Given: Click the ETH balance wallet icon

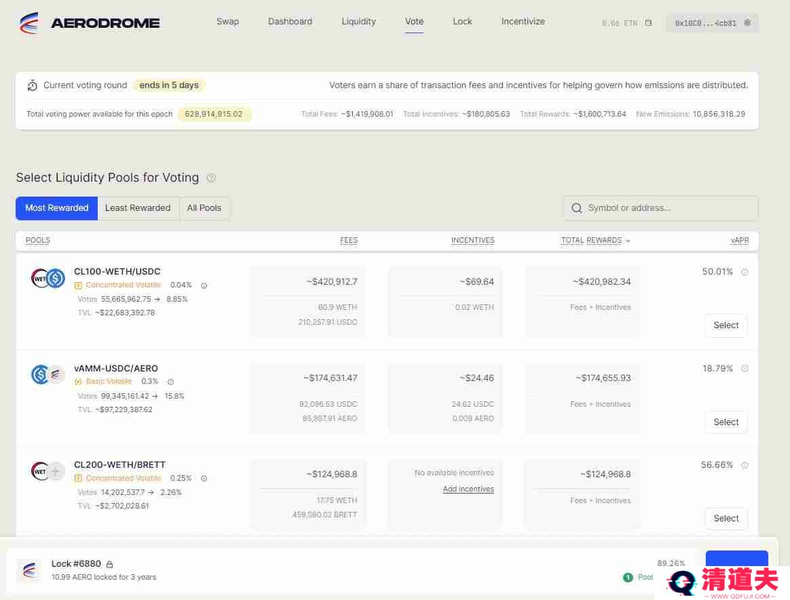Looking at the screenshot, I should [x=648, y=23].
